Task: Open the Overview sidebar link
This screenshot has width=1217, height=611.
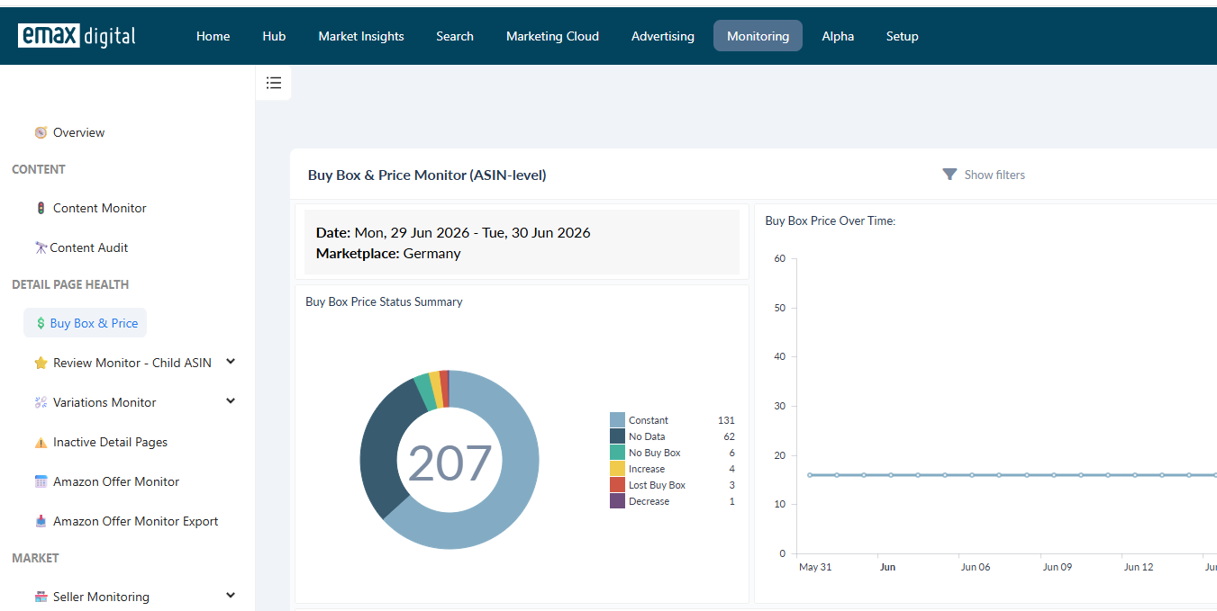Action: click(78, 132)
